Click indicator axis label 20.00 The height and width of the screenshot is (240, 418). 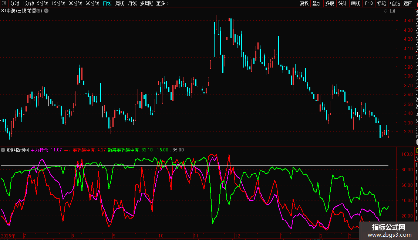pyautogui.click(x=407, y=216)
